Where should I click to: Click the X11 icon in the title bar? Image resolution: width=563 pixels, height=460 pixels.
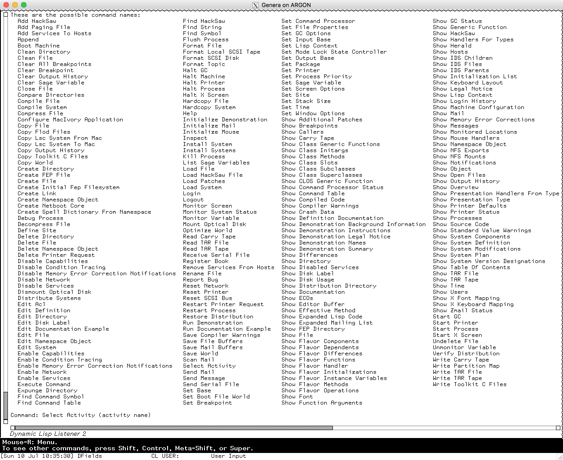pyautogui.click(x=256, y=5)
